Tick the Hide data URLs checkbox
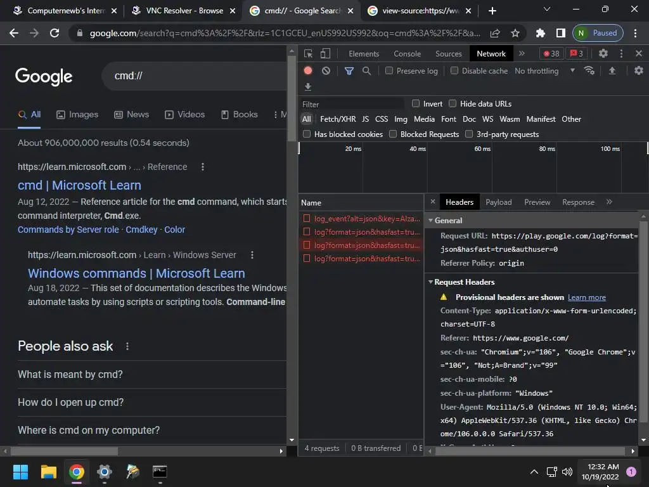This screenshot has height=487, width=649. pos(453,103)
